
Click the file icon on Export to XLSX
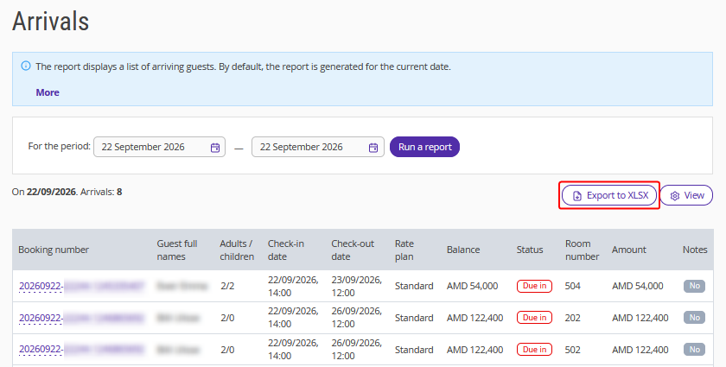tap(577, 196)
